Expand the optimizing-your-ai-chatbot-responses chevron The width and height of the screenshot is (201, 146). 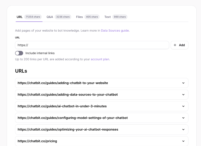tap(183, 129)
